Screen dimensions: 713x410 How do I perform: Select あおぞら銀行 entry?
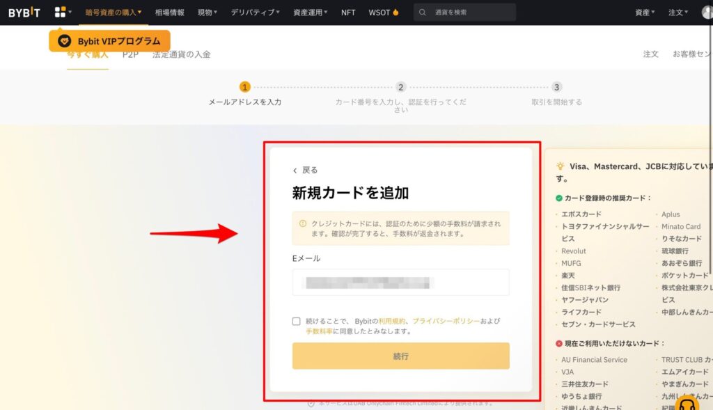[x=682, y=263]
